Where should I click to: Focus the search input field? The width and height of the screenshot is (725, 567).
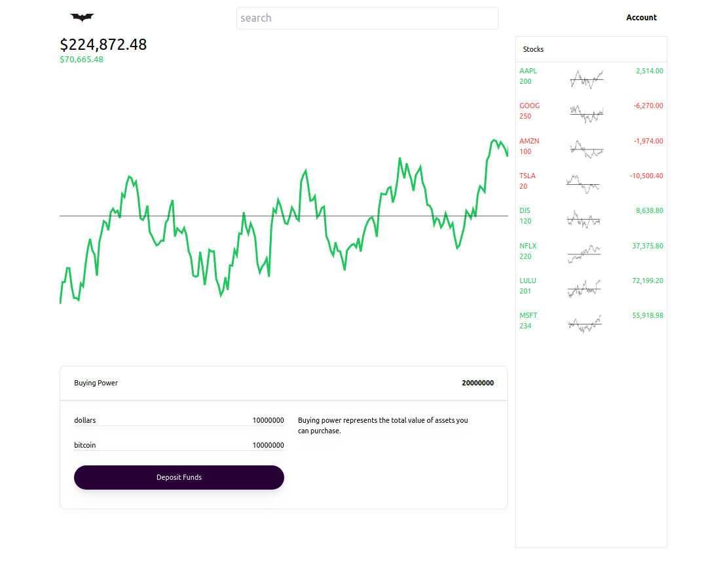[x=367, y=18]
